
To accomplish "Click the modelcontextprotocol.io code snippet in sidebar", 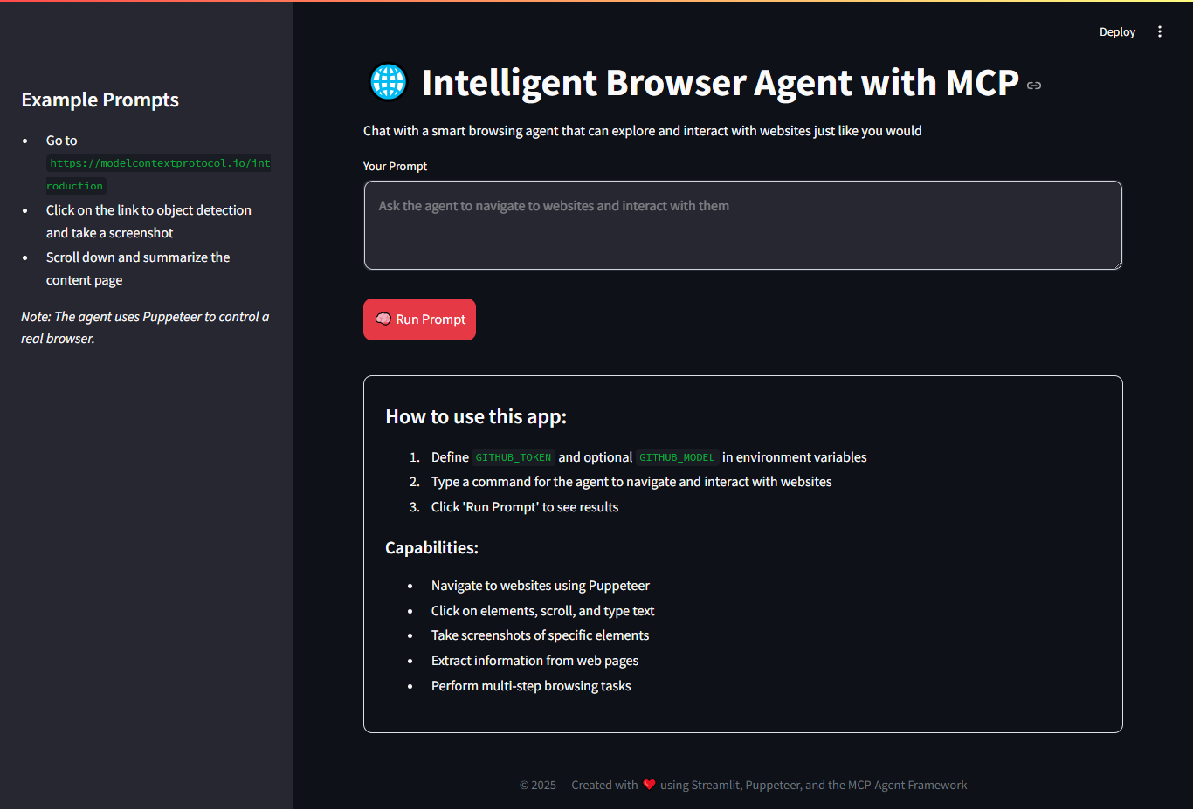I will pyautogui.click(x=158, y=163).
